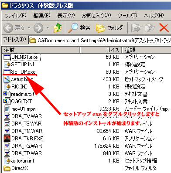Click the folder icon in title bar

point(5,6)
